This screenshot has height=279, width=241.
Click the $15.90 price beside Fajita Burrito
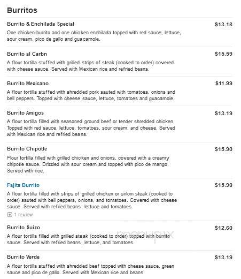click(x=223, y=185)
